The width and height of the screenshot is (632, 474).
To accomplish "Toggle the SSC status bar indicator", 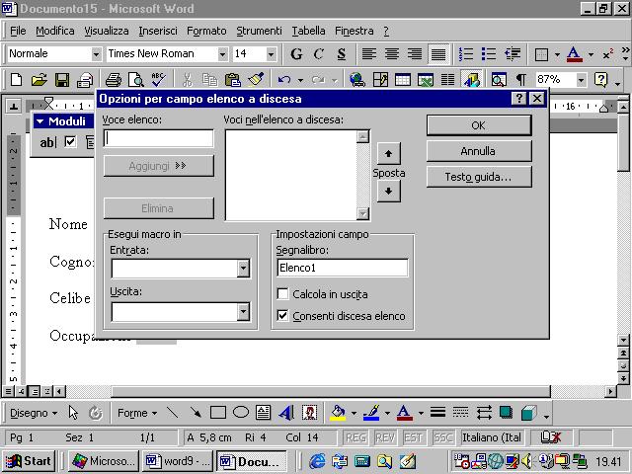I will click(x=442, y=437).
